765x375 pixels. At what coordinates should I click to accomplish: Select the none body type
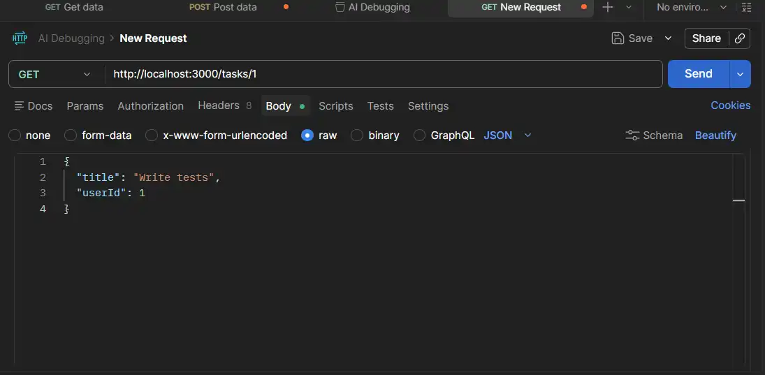pos(15,135)
